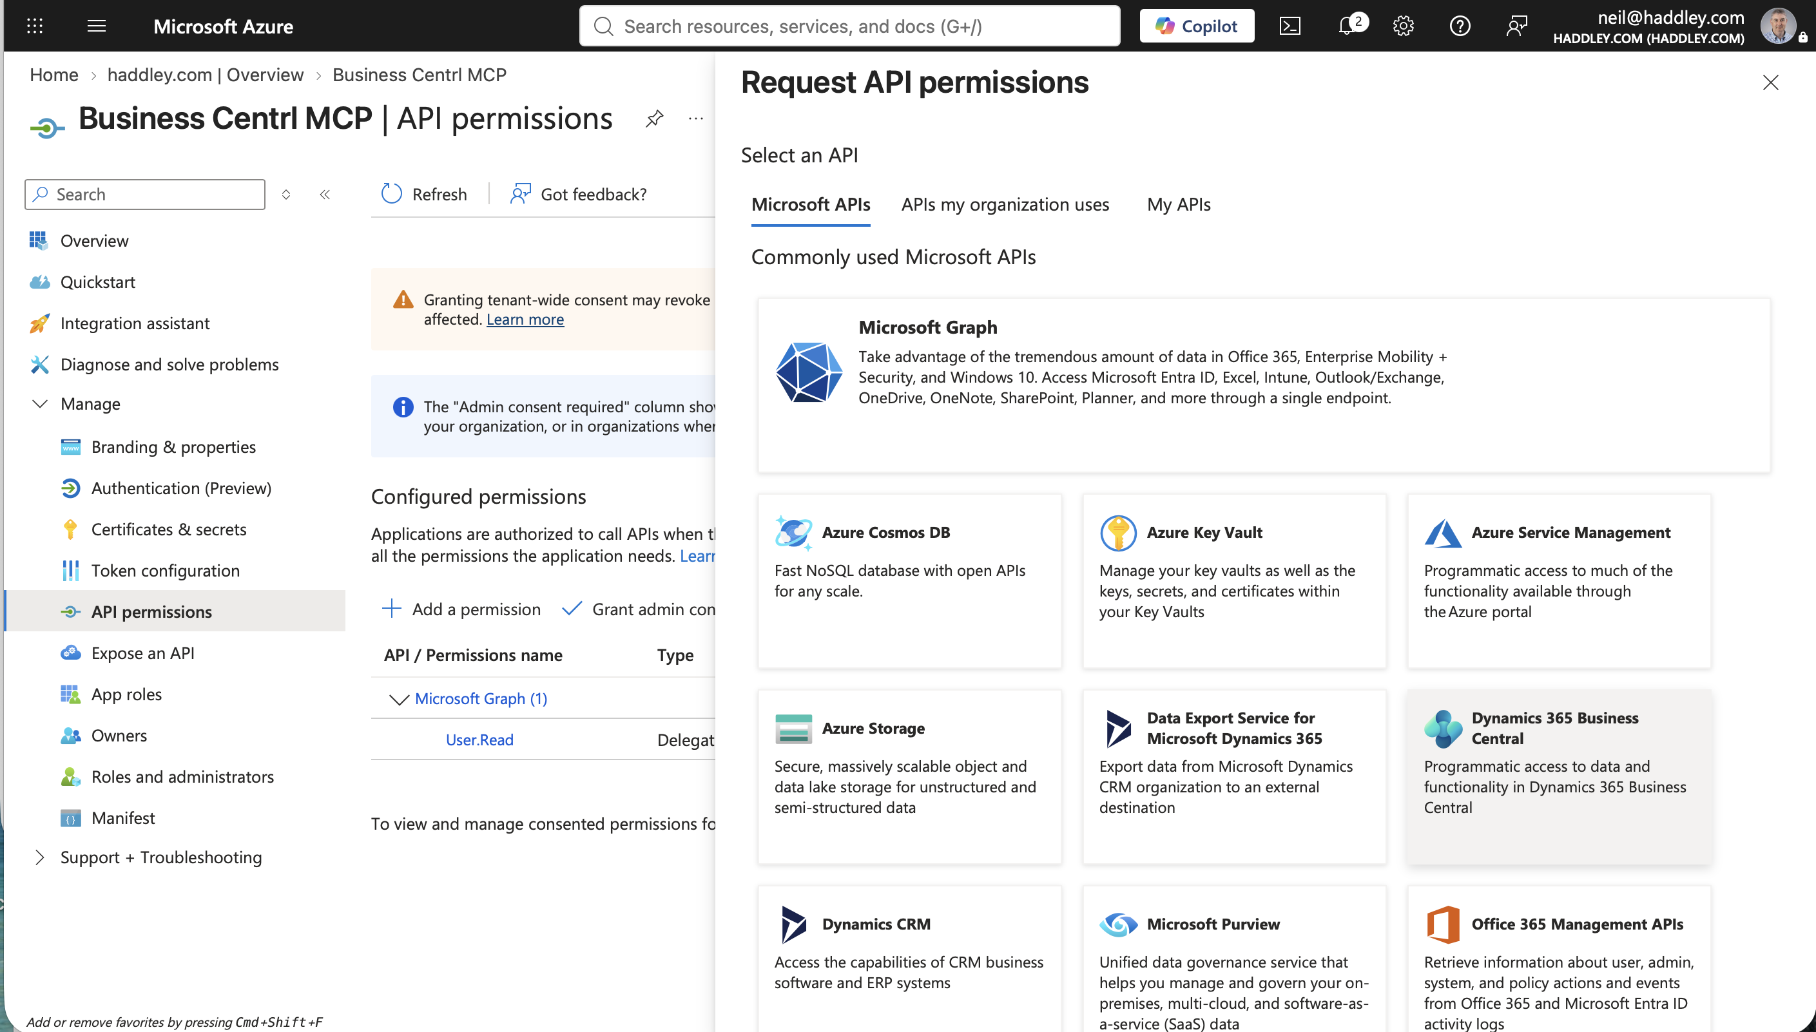Screen dimensions: 1816x1032
Task: Open the top bar feedback icon
Action: click(x=1516, y=26)
